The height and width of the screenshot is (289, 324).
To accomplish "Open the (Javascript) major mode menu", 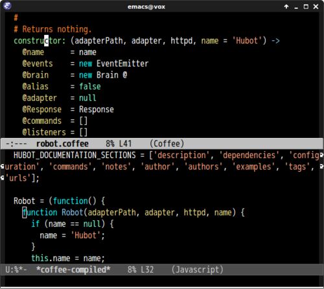I will click(x=197, y=270).
